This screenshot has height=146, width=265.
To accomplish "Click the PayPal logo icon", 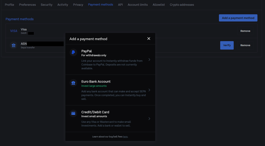I will 73,53.
